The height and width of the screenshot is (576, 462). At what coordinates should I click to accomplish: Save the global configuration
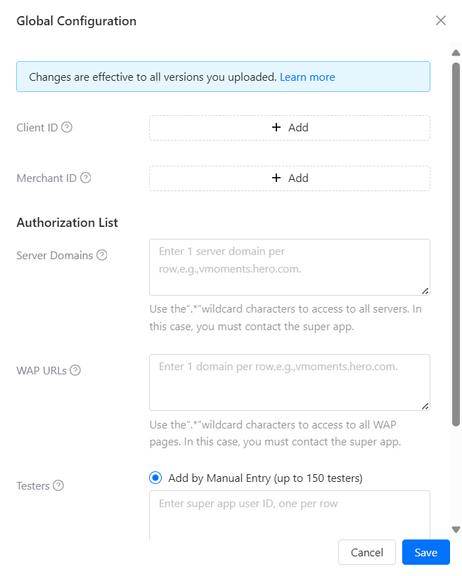tap(425, 552)
